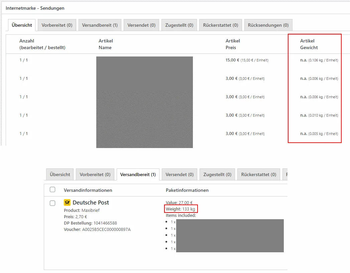The width and height of the screenshot is (350, 273).
Task: Click the Value: 27,00 € line
Action: coord(179,202)
